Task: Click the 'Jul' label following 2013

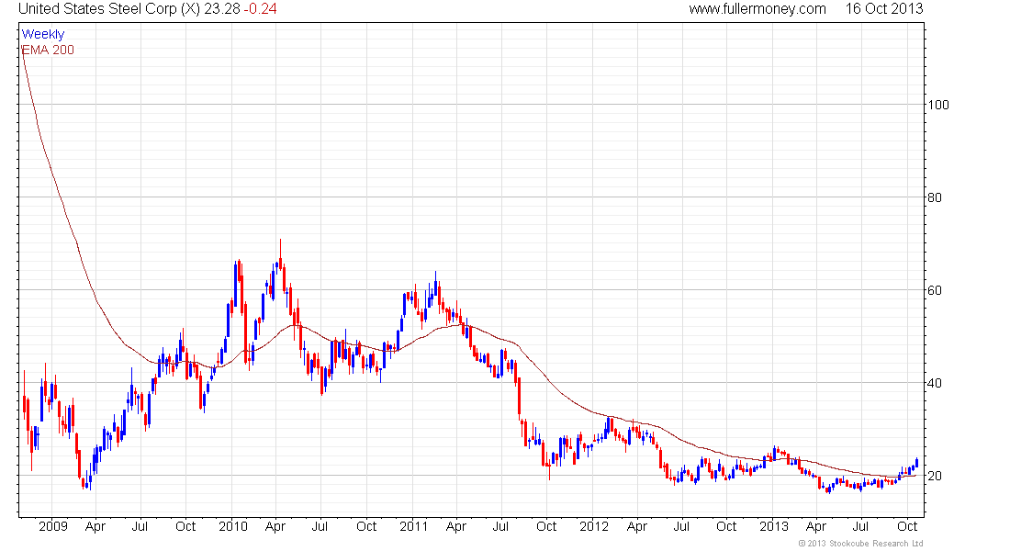Action: pyautogui.click(x=861, y=526)
